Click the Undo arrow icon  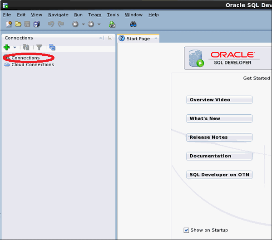[51, 24]
